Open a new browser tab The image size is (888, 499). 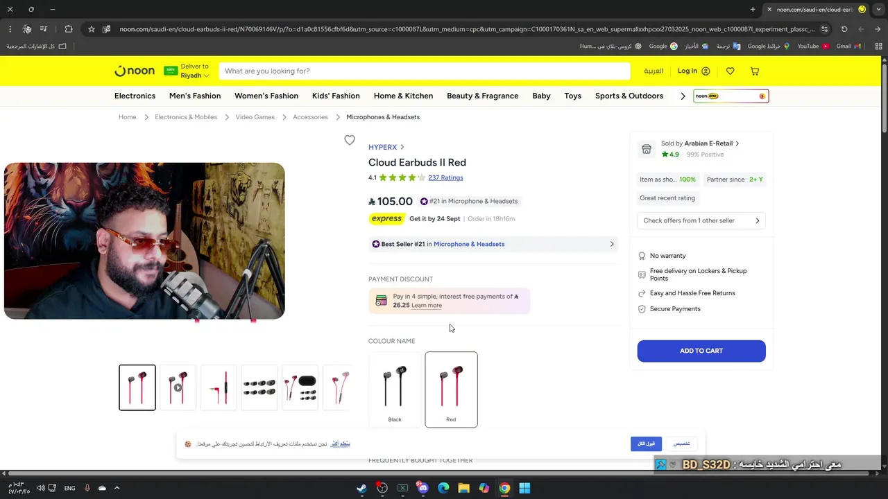click(753, 9)
